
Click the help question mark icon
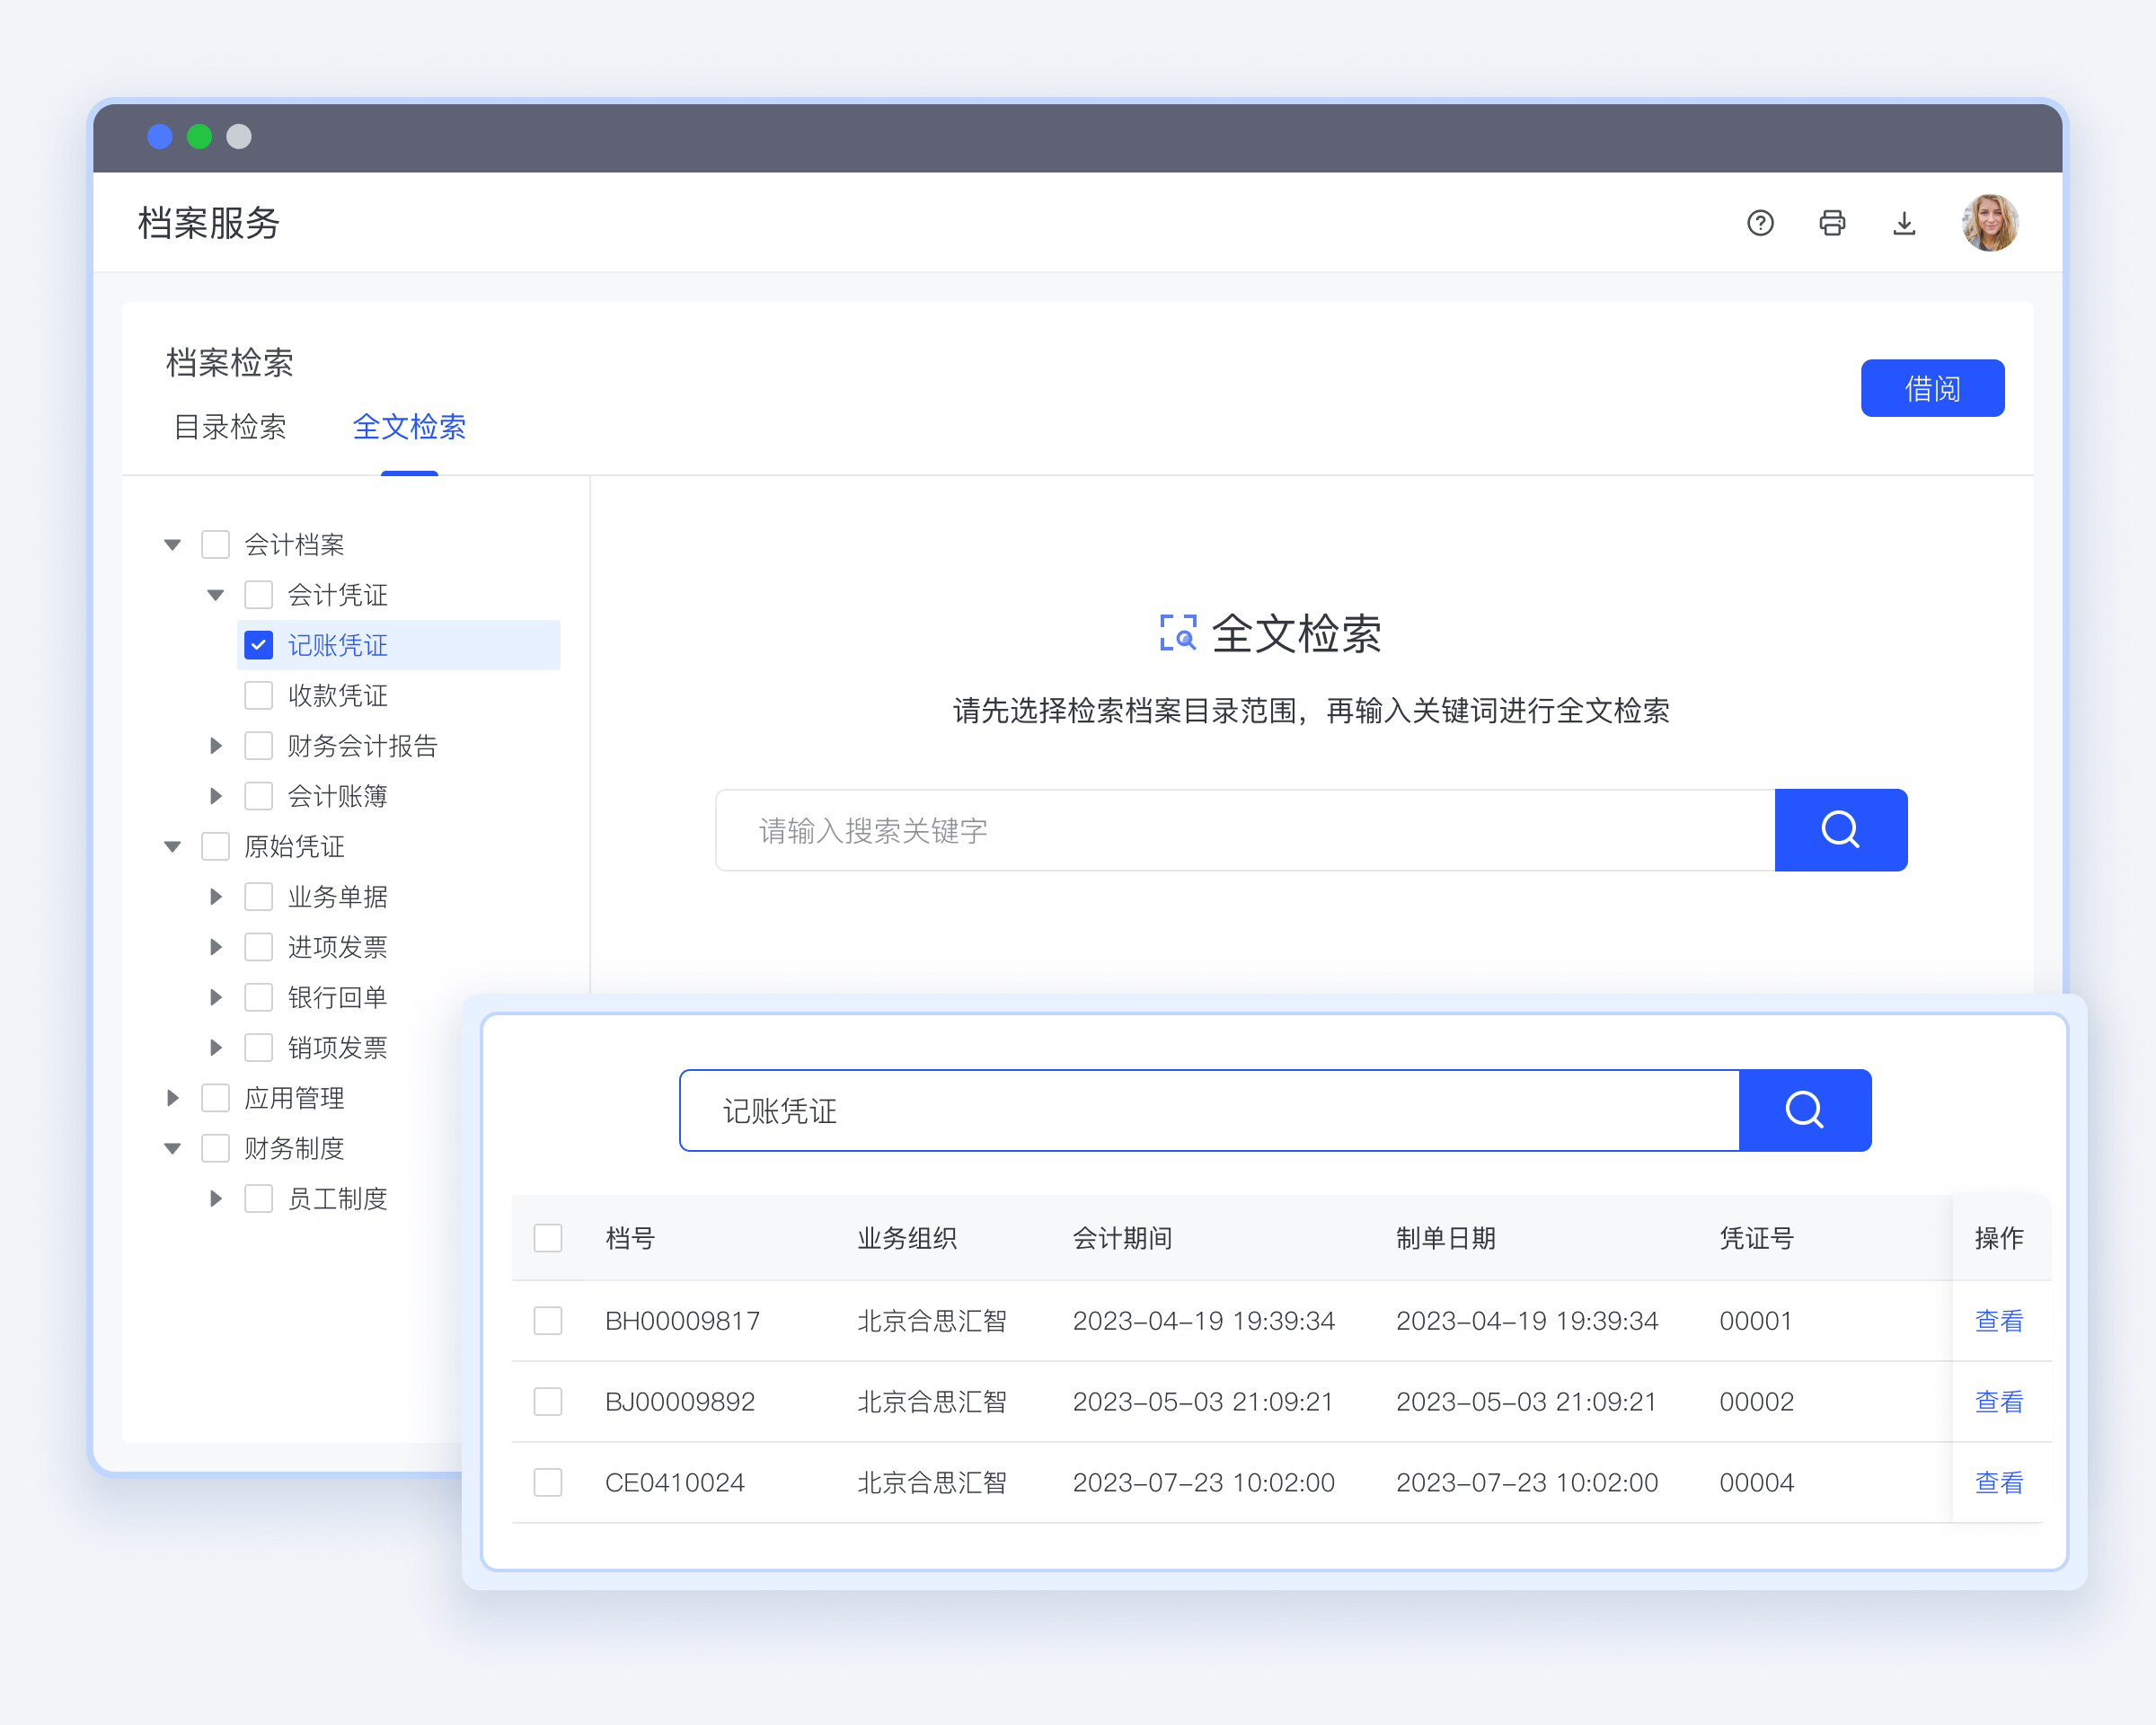click(x=1760, y=223)
